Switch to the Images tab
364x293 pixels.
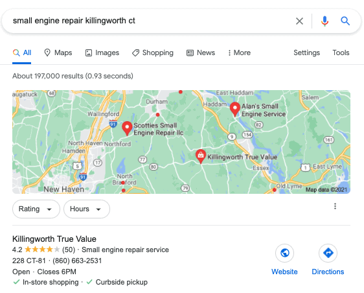click(102, 53)
